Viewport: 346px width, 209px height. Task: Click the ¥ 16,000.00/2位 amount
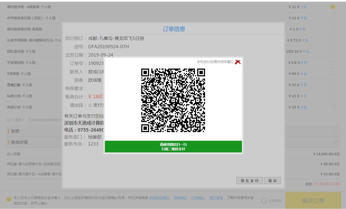coord(326,154)
